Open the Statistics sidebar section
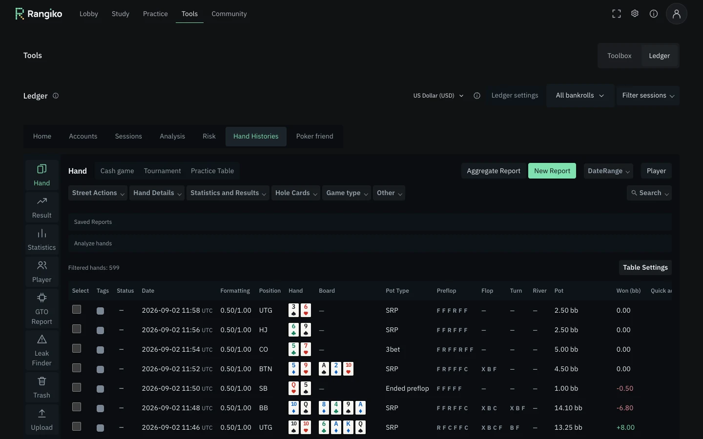The height and width of the screenshot is (439, 703). 42,239
